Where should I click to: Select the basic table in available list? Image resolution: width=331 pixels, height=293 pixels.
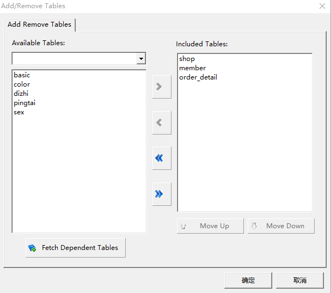(x=22, y=75)
